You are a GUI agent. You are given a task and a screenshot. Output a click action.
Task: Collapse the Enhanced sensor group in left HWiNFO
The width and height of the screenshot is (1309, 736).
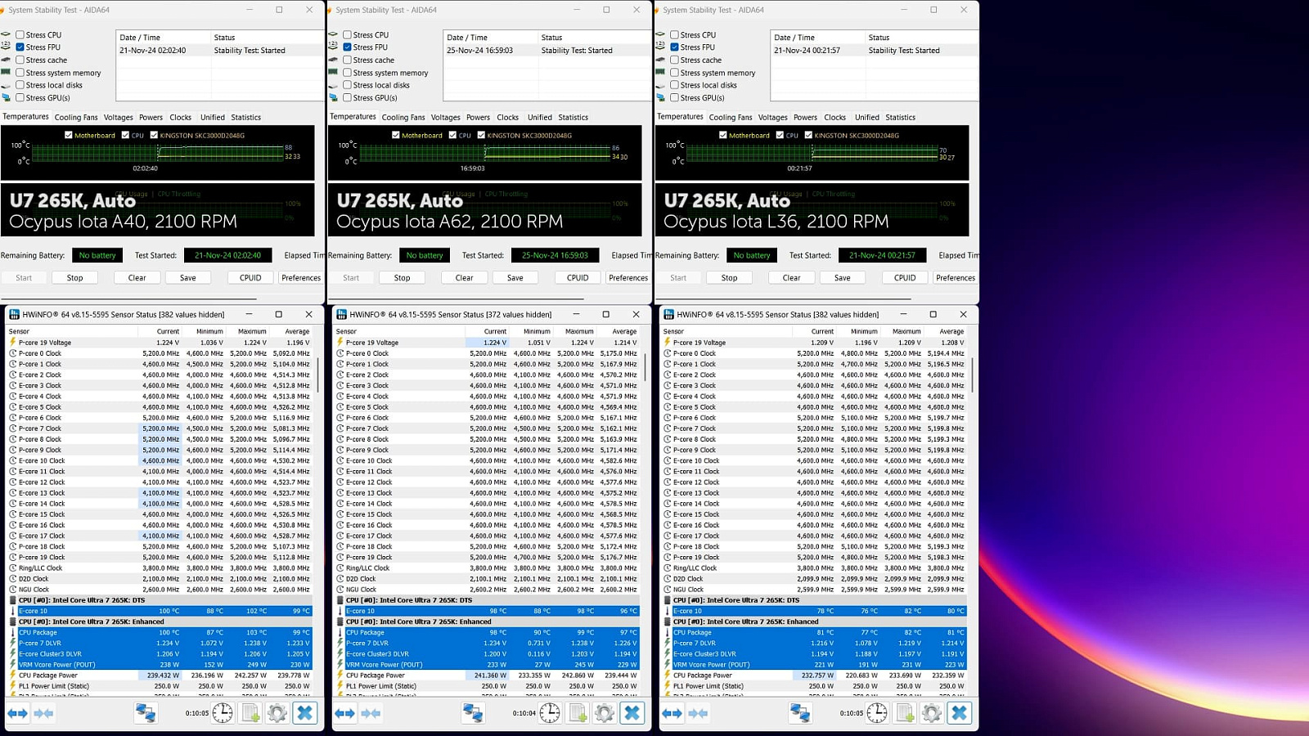(13, 622)
